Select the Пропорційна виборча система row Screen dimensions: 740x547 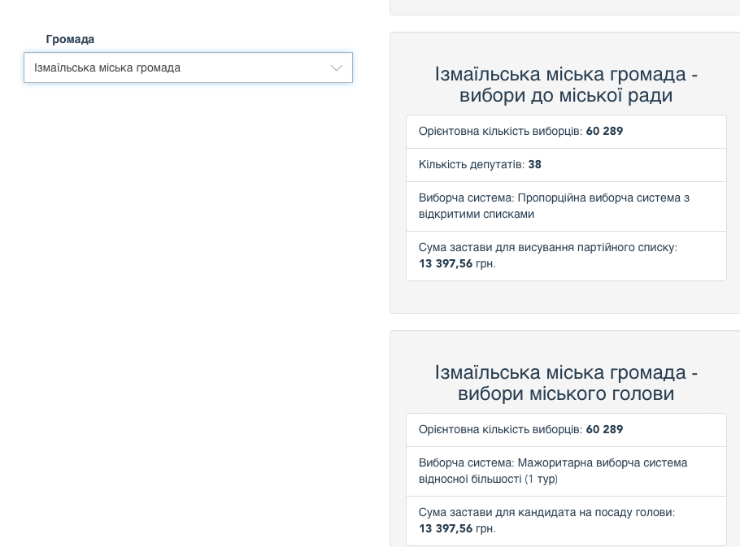[566, 206]
